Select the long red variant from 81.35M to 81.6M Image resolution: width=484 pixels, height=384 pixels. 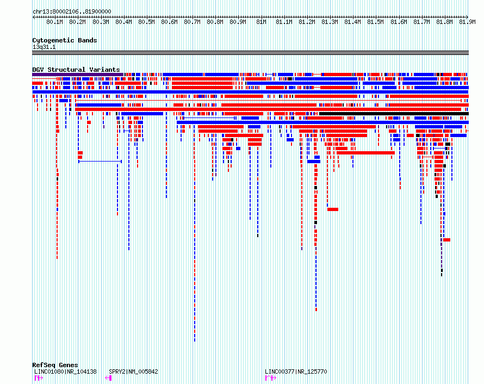[365, 153]
